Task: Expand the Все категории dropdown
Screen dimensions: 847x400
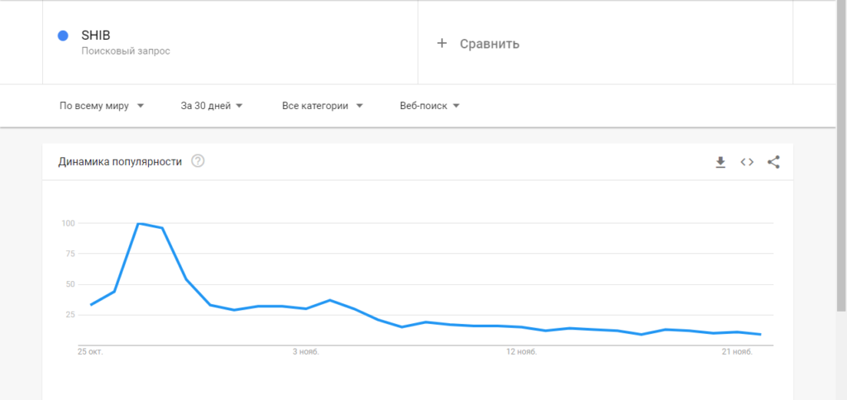Action: tap(322, 106)
